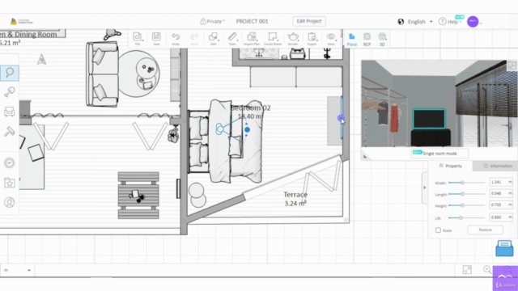Open the favorites star folder in sidebar
This screenshot has height=291, width=518.
(10, 183)
